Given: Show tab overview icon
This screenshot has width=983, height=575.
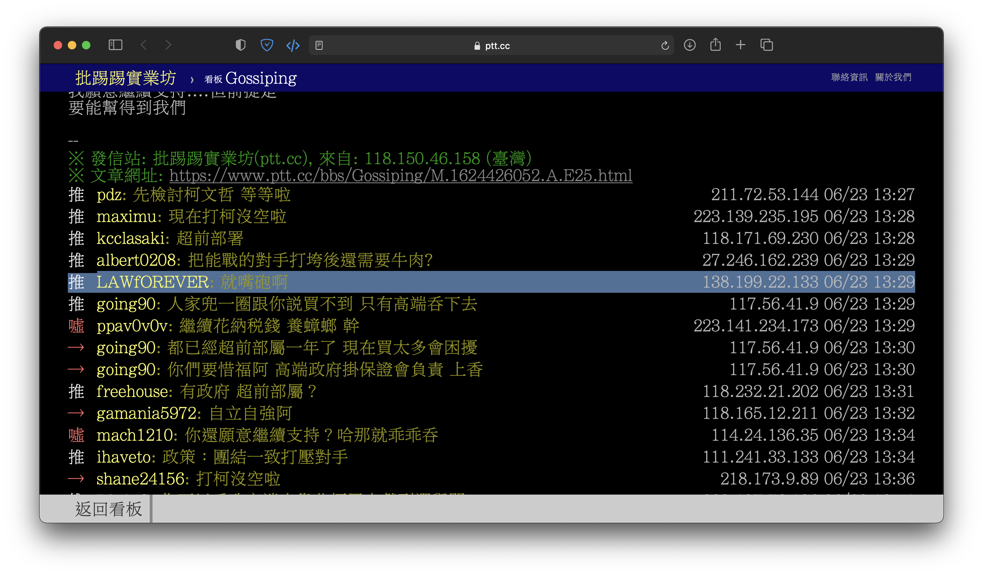Looking at the screenshot, I should click(x=767, y=45).
